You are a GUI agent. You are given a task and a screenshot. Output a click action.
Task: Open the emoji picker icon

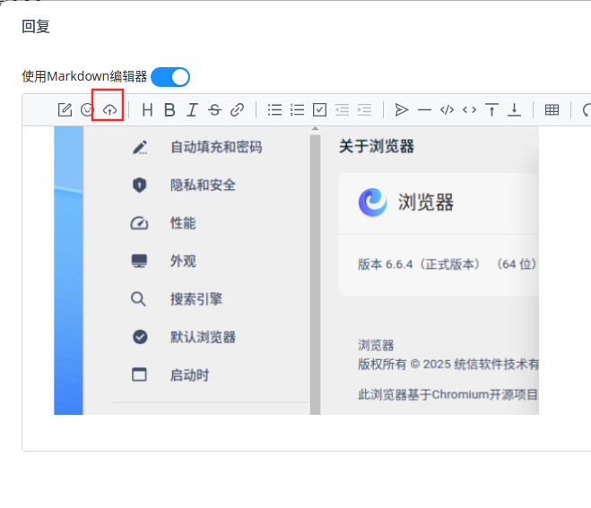click(x=87, y=110)
